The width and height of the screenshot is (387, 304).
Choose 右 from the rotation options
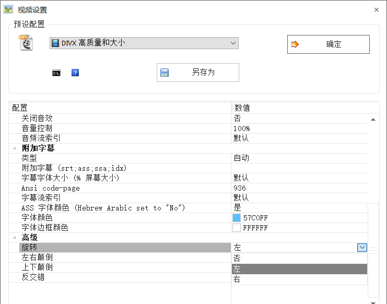[x=299, y=279]
